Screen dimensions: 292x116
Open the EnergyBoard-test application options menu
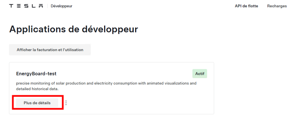coord(66,103)
